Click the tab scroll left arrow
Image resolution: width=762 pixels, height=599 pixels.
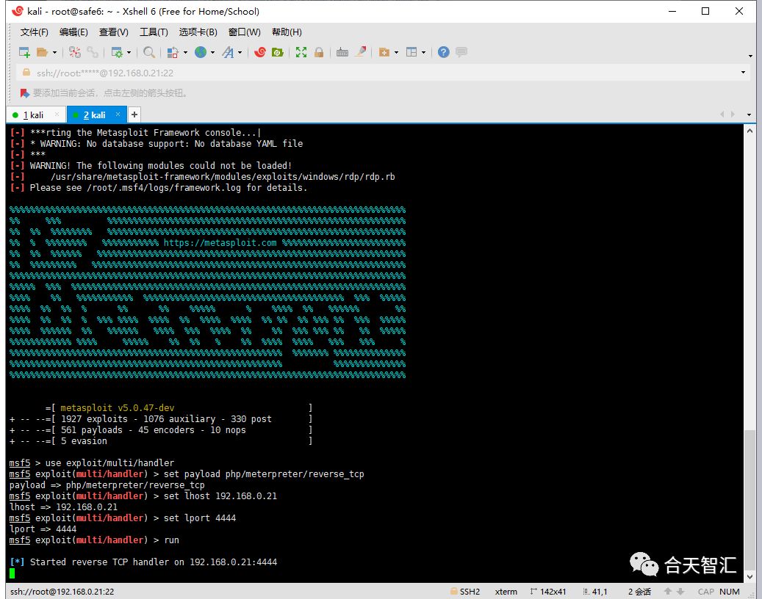722,115
